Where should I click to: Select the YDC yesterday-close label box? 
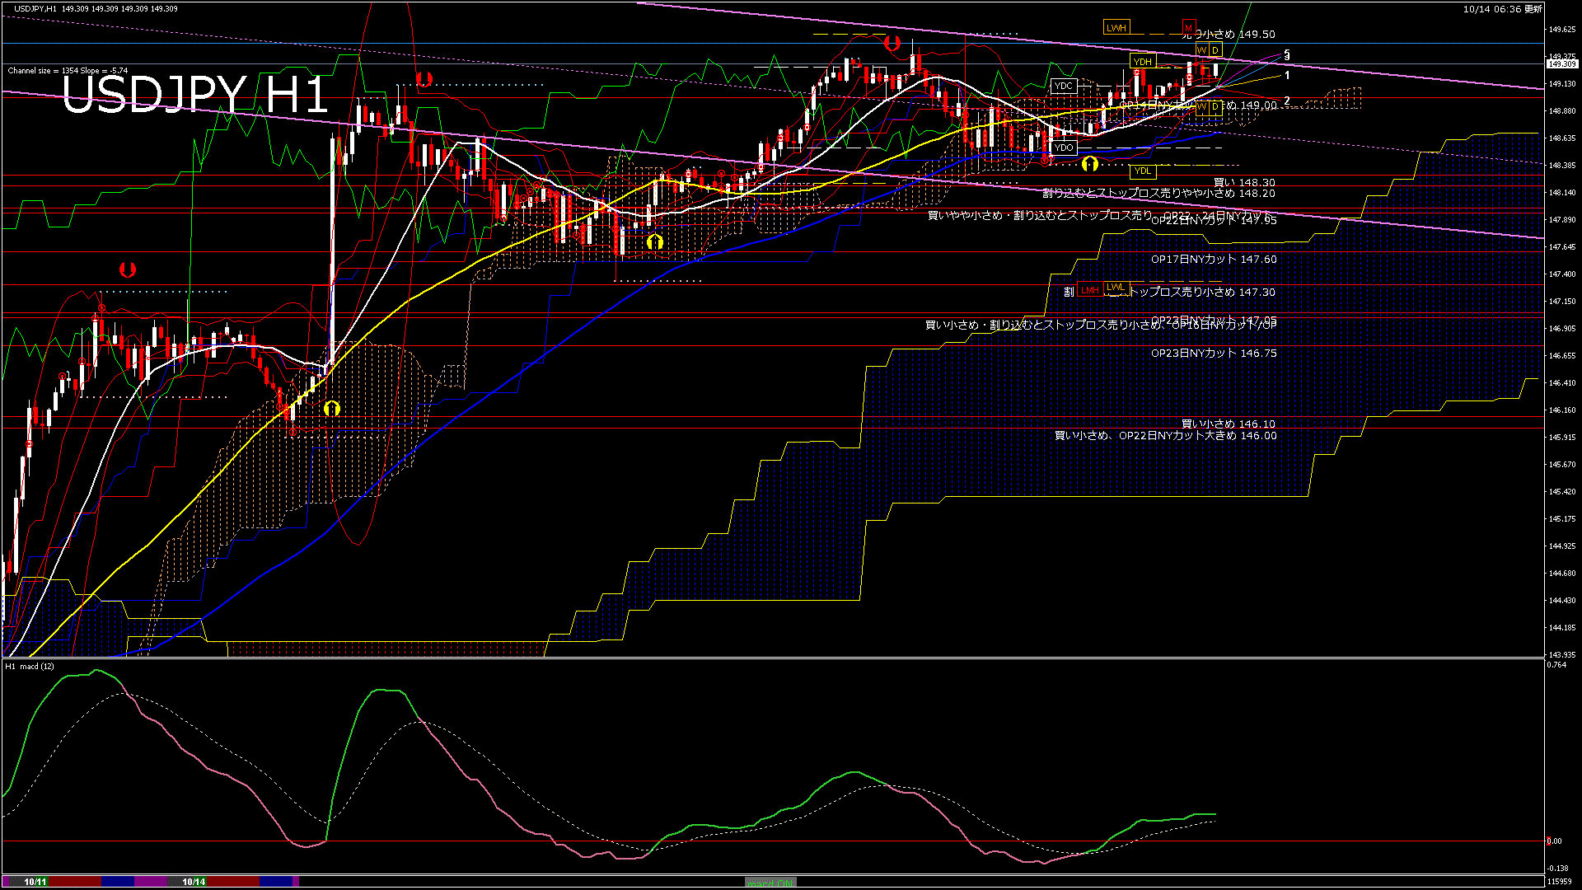[x=1064, y=86]
